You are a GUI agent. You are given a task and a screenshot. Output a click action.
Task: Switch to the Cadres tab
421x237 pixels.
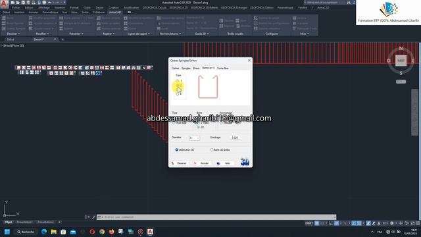click(x=176, y=68)
